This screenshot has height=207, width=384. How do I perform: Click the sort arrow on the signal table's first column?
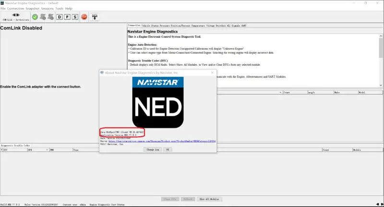coord(280,92)
